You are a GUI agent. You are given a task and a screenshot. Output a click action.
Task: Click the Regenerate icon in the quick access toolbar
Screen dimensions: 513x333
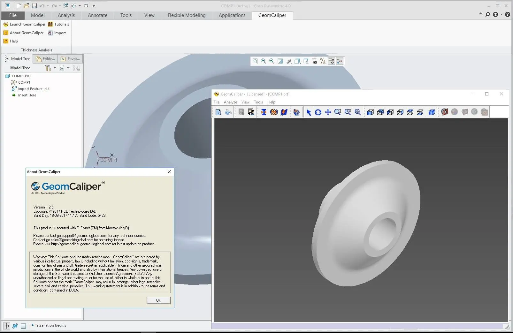click(x=66, y=6)
